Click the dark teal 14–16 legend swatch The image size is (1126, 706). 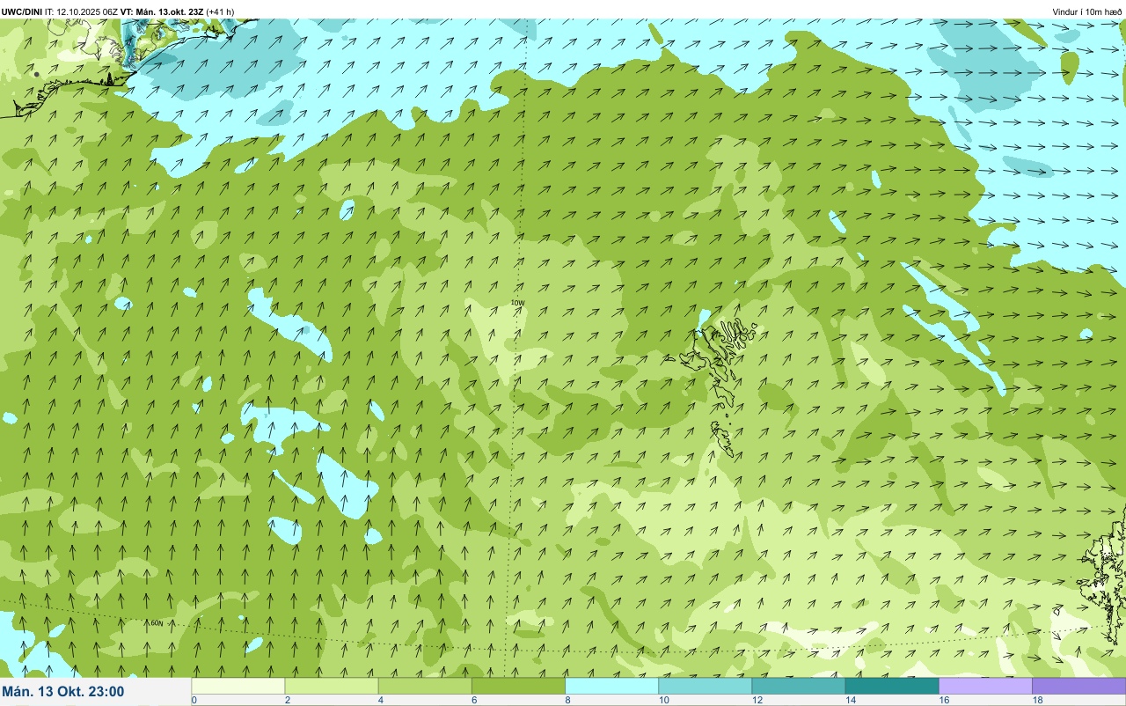(891, 686)
